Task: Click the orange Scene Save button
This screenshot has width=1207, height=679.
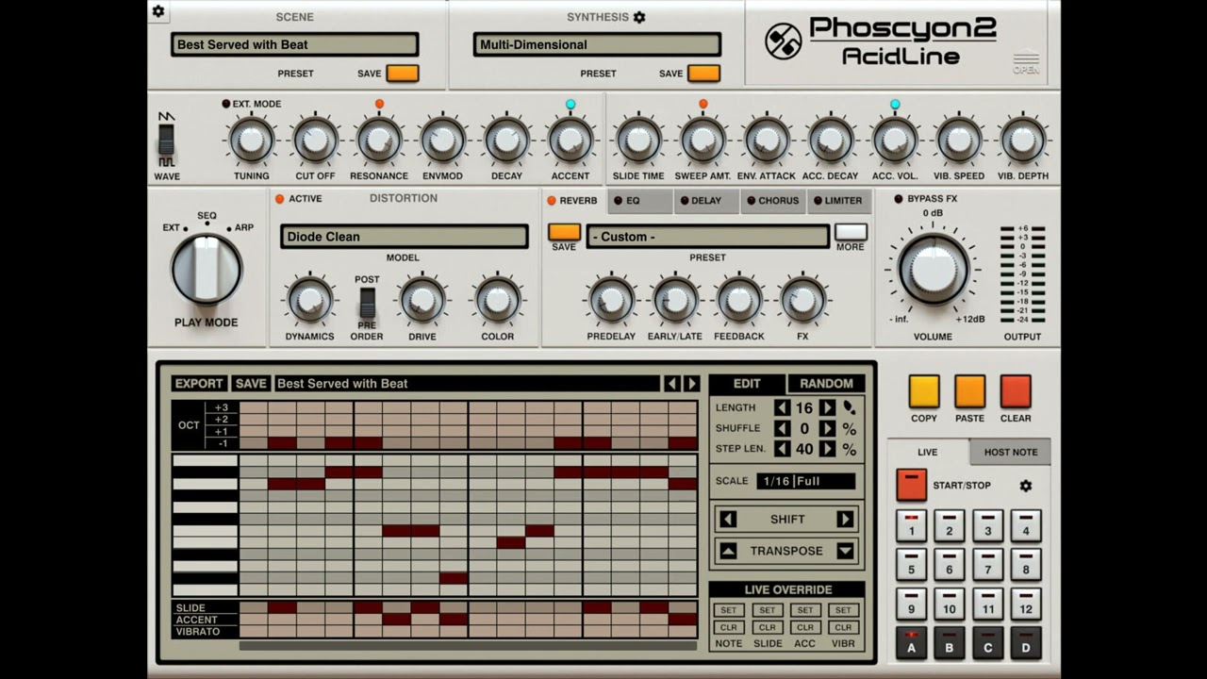Action: (x=403, y=74)
